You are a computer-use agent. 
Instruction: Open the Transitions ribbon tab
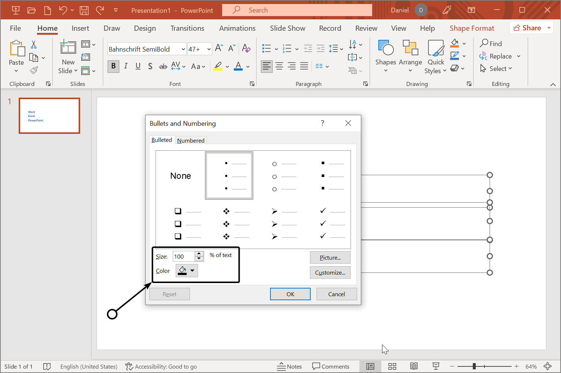coord(187,28)
